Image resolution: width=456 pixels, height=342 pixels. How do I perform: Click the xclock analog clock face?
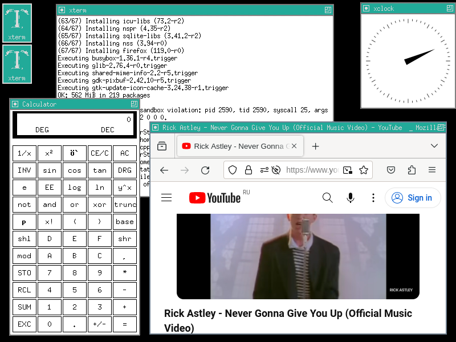click(408, 61)
